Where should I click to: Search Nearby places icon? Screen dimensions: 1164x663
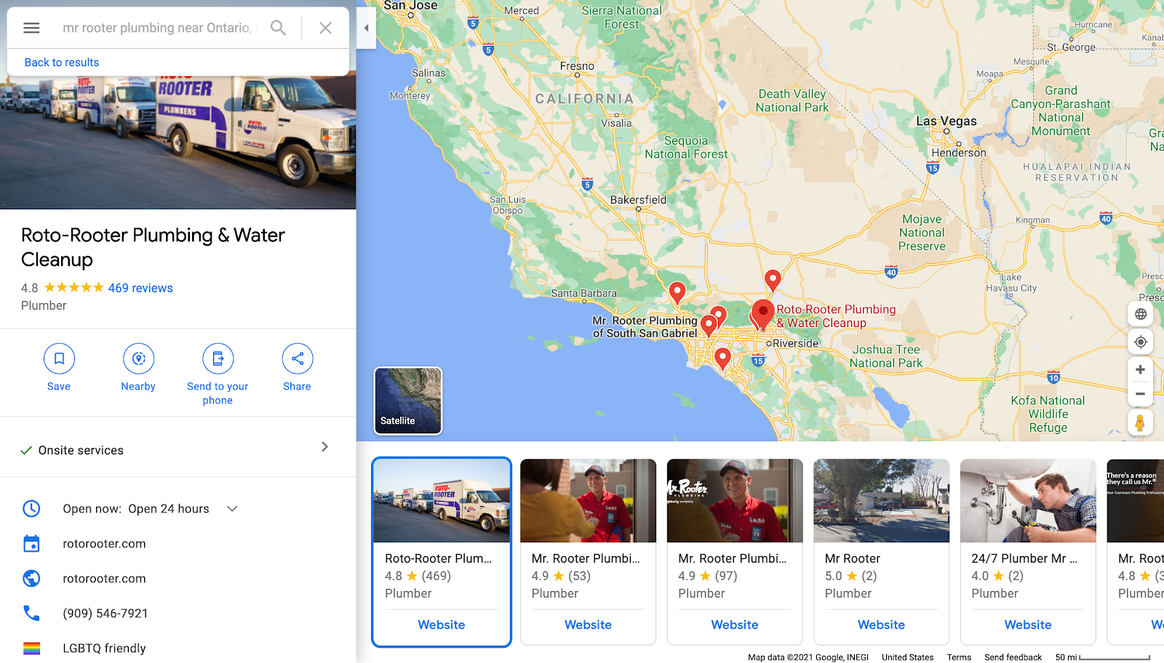tap(138, 358)
